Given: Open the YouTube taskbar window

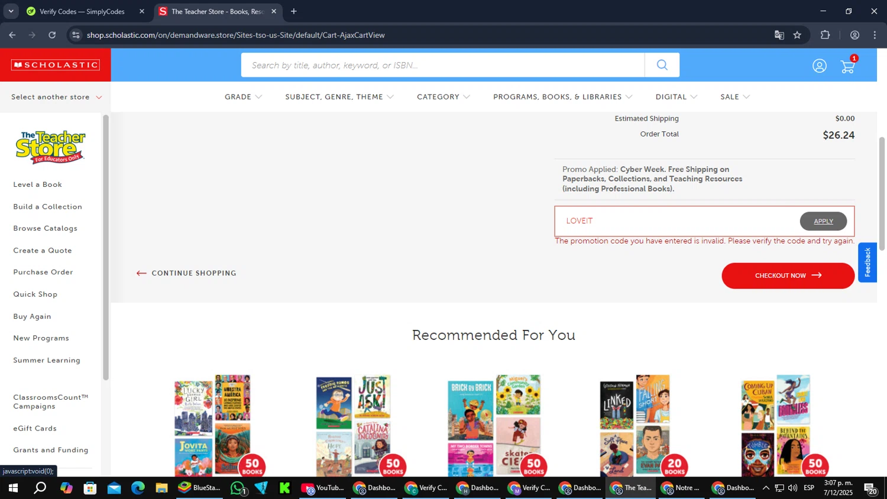Looking at the screenshot, I should [323, 488].
